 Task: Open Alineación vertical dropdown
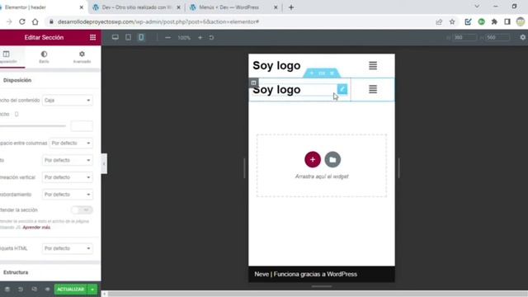point(68,177)
